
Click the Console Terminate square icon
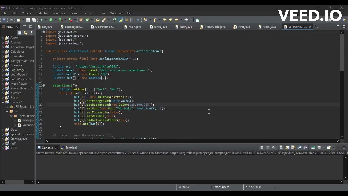coord(262,148)
